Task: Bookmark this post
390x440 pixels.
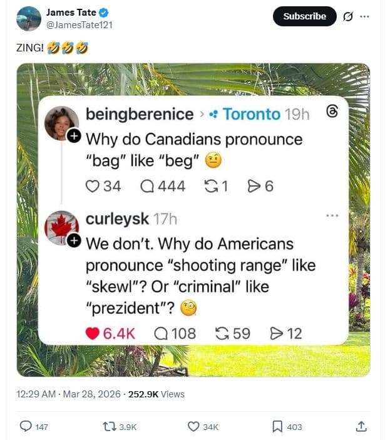Action: coord(277,426)
